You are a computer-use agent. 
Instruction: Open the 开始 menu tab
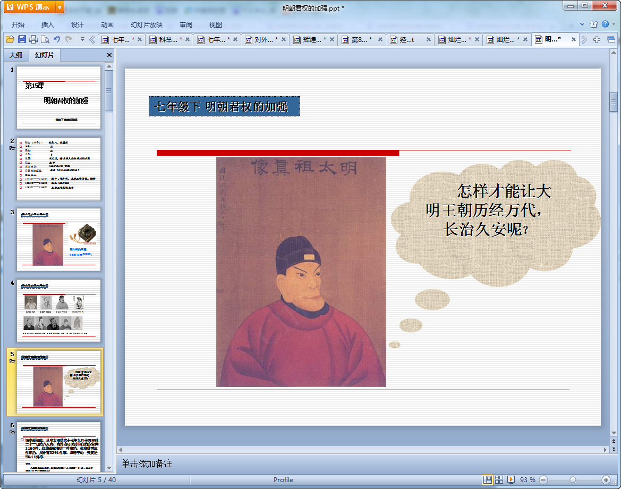18,24
